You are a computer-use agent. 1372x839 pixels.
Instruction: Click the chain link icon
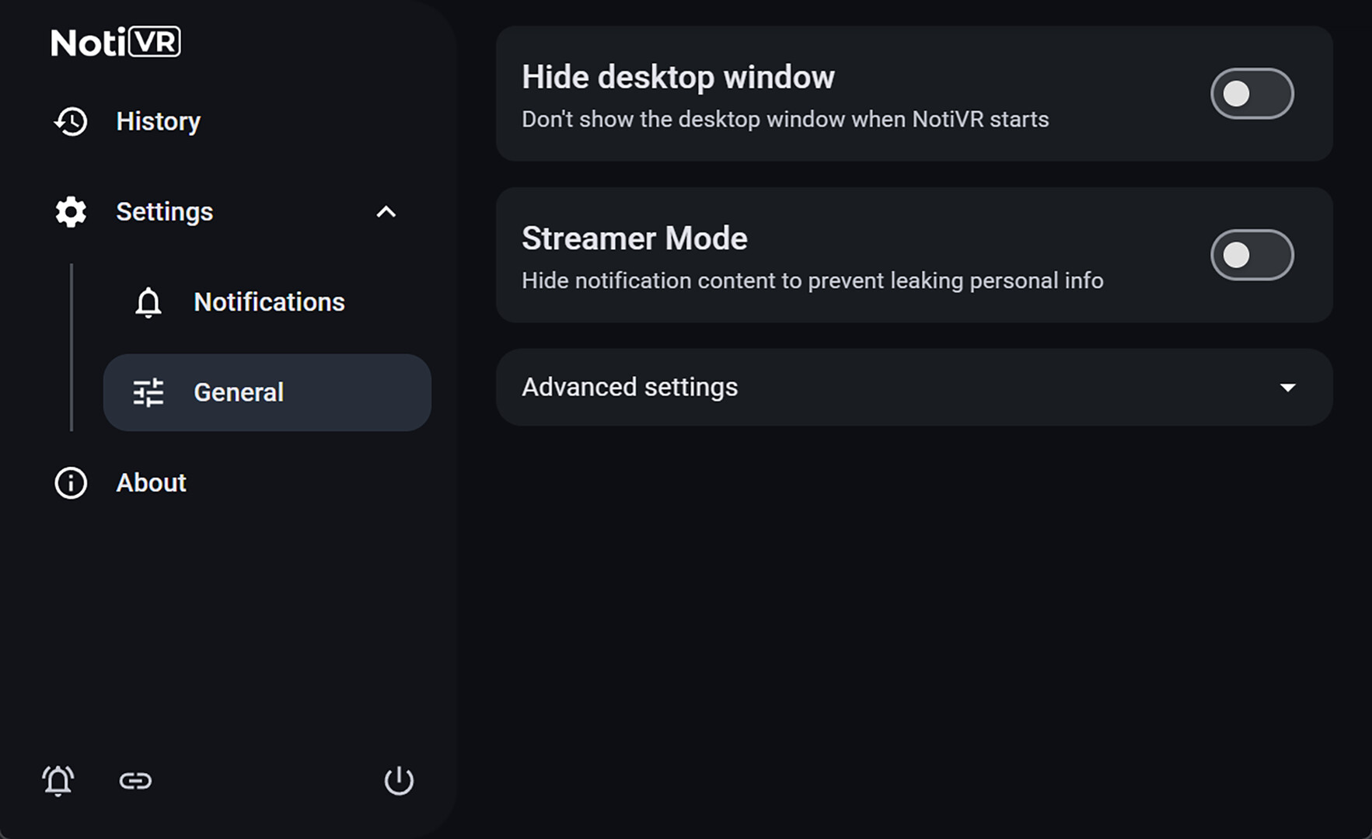pyautogui.click(x=135, y=781)
